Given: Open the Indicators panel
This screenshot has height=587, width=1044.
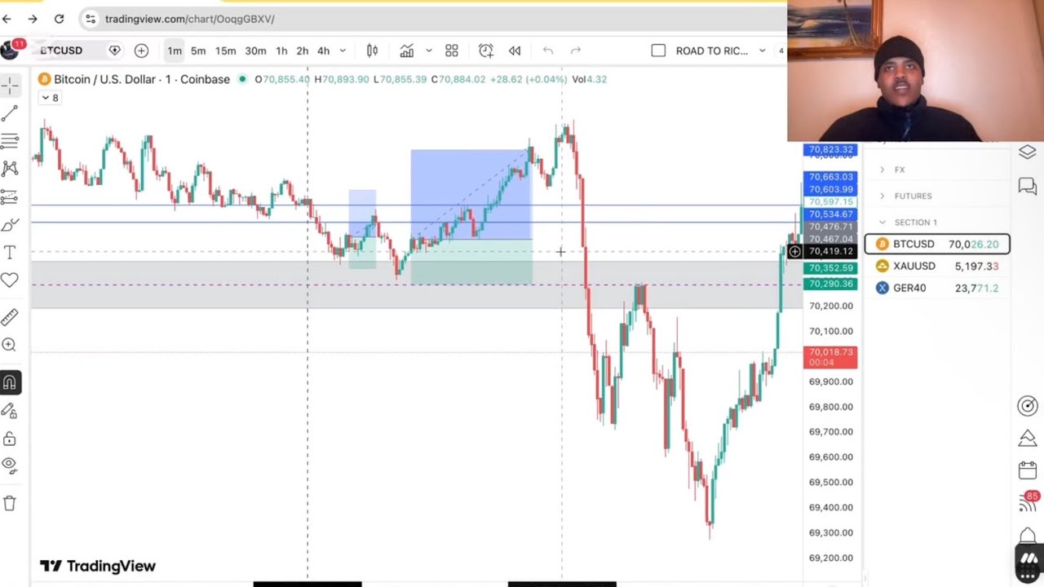Looking at the screenshot, I should pyautogui.click(x=406, y=51).
